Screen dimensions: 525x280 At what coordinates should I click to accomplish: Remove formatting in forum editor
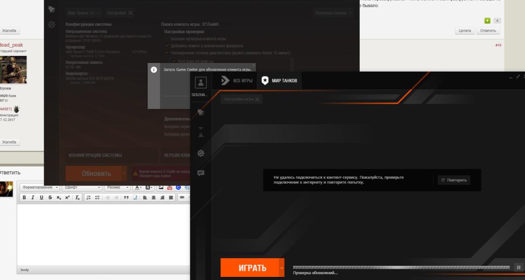(x=77, y=197)
